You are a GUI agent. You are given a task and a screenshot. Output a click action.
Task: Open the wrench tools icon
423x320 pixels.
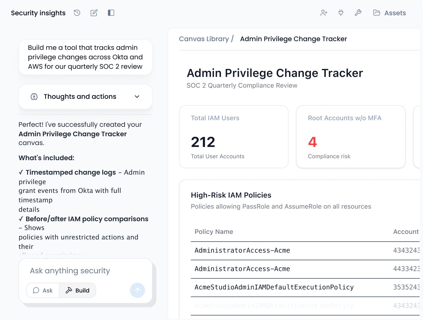358,13
